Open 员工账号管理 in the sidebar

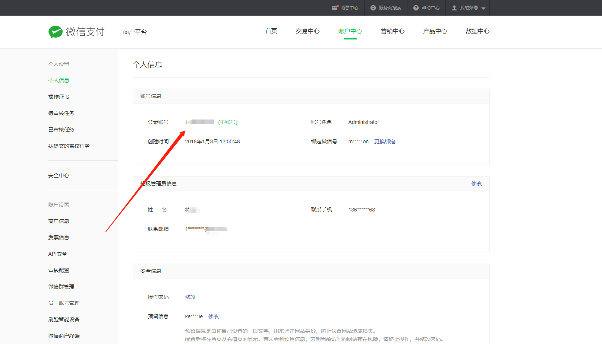point(64,303)
